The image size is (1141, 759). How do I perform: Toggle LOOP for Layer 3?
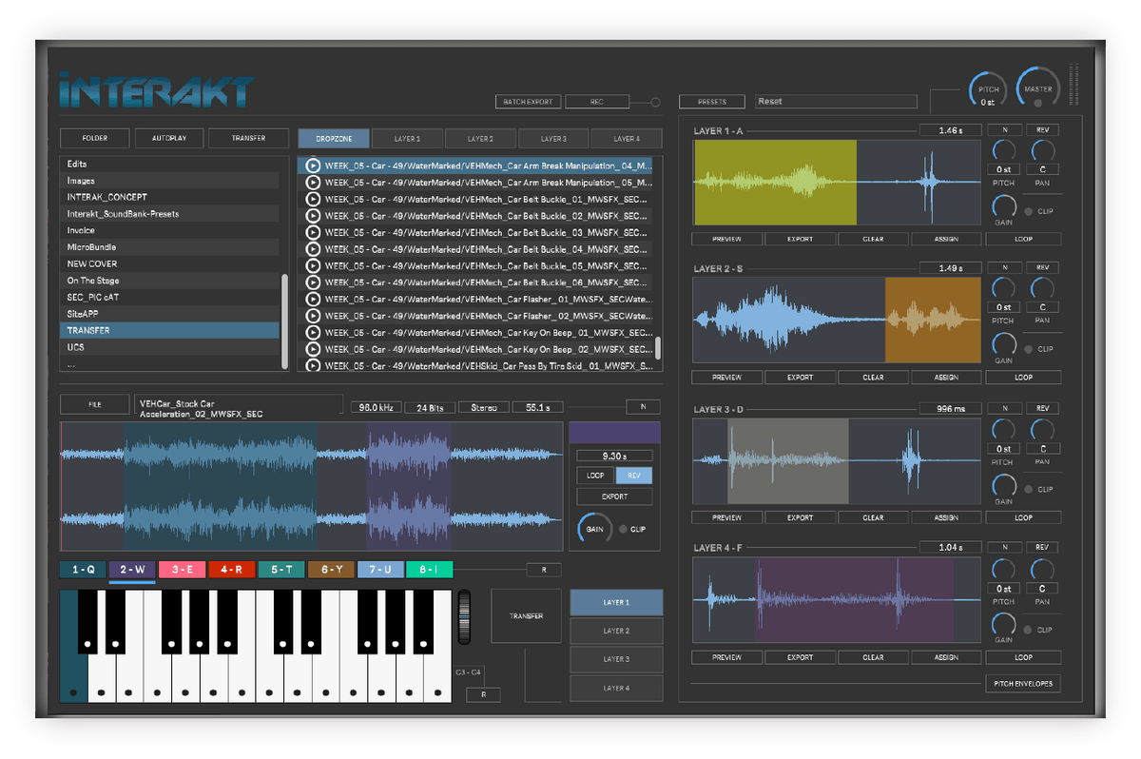click(x=1023, y=517)
